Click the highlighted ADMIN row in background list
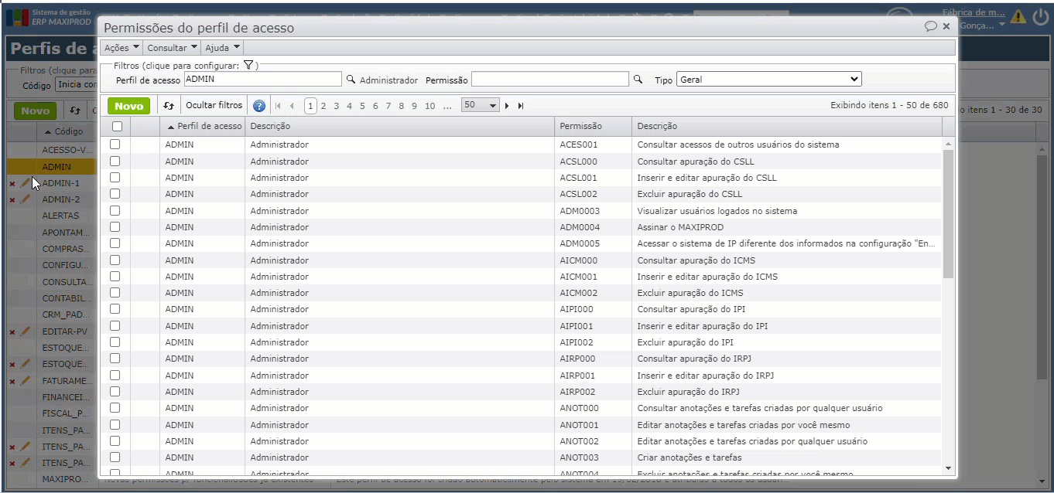The height and width of the screenshot is (493, 1054). (51, 167)
